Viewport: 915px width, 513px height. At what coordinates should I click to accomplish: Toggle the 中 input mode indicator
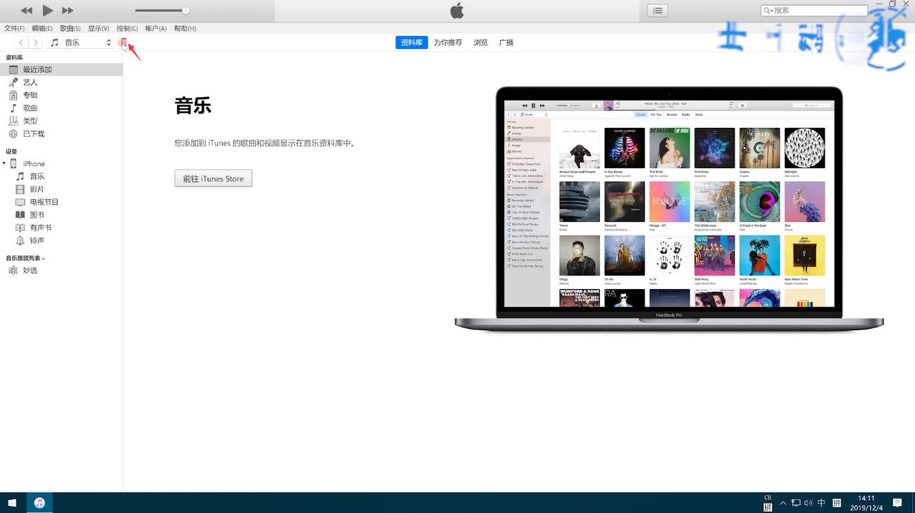[x=821, y=503]
